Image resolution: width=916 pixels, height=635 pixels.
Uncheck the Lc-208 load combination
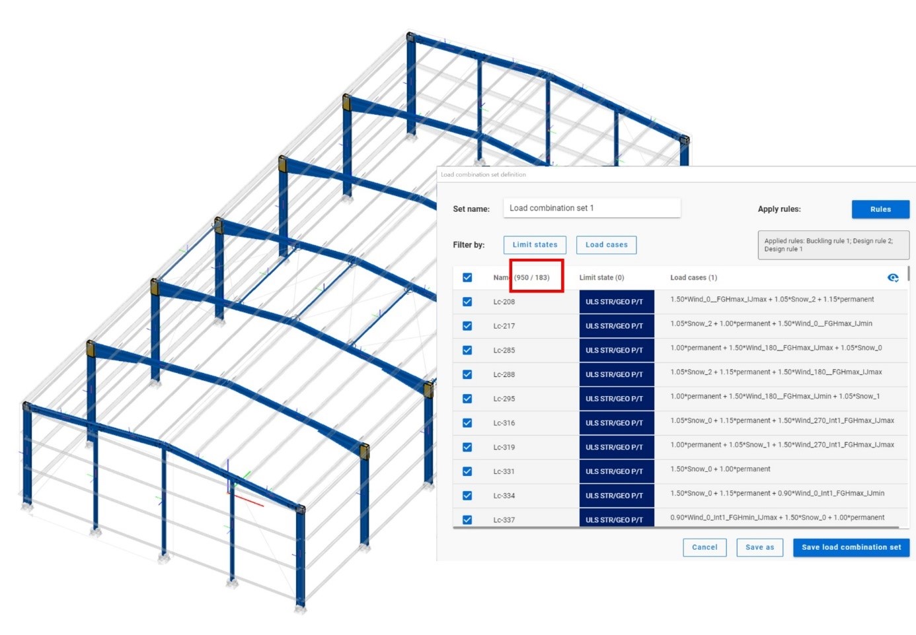point(467,301)
